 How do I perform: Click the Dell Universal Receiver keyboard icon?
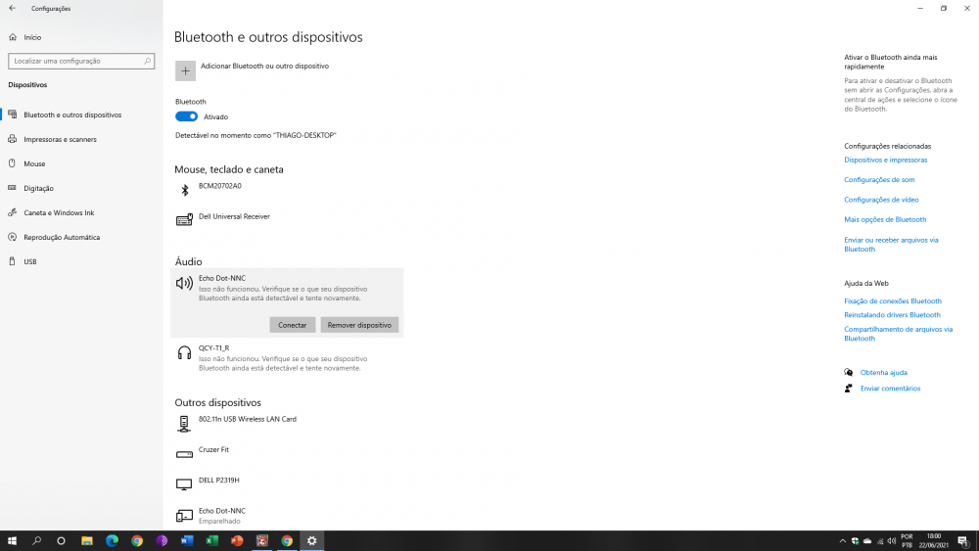pos(184,220)
